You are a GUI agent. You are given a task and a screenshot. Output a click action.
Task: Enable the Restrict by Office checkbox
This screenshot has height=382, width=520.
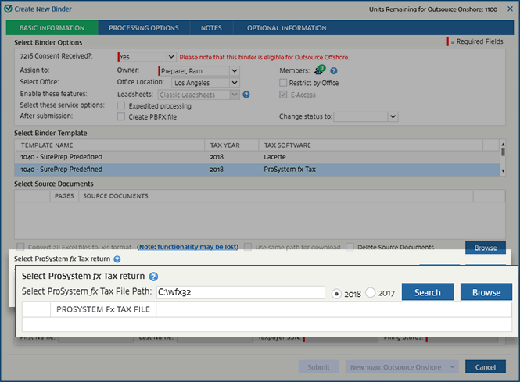coord(283,83)
